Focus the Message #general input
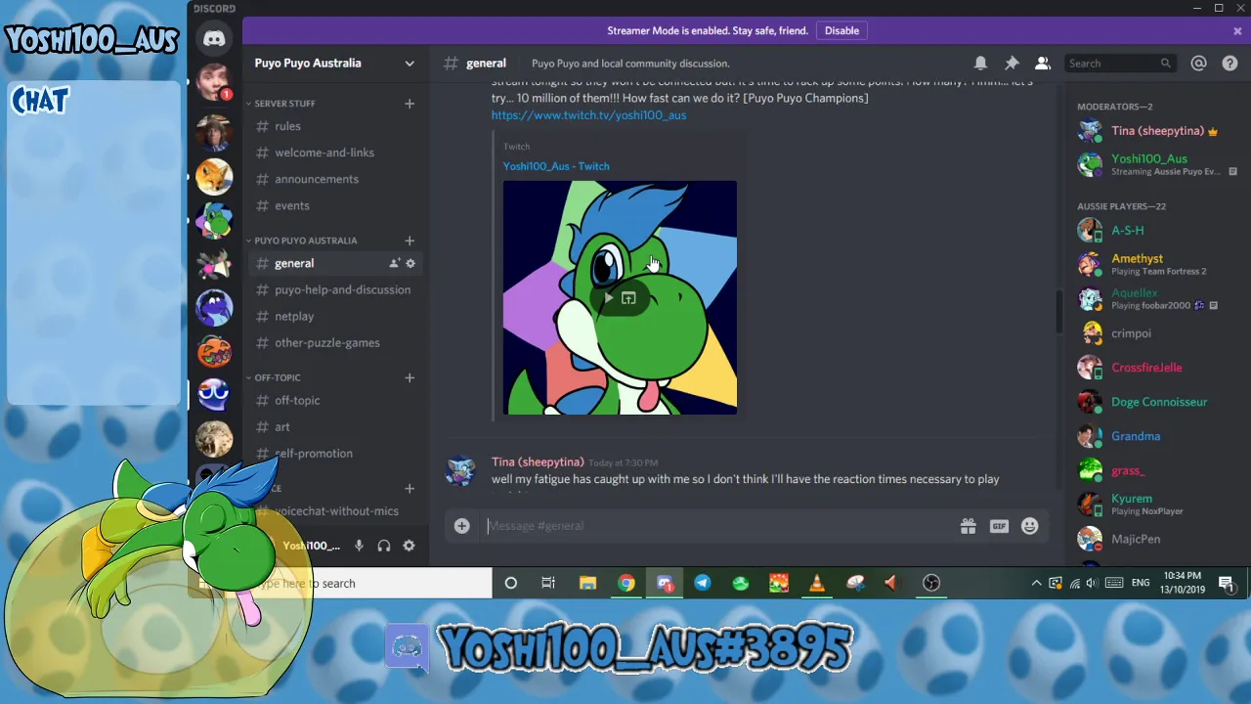Viewport: 1251px width, 704px height. pyautogui.click(x=720, y=526)
